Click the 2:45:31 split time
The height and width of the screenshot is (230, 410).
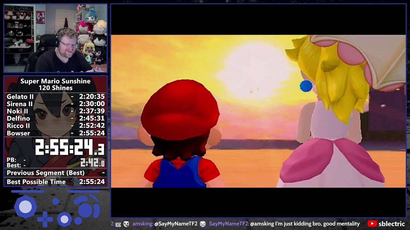click(x=92, y=119)
